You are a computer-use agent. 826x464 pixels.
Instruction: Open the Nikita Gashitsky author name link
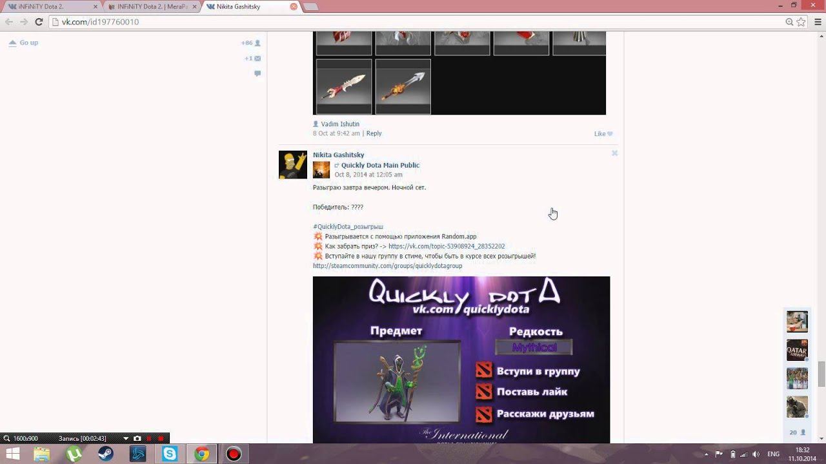point(338,155)
